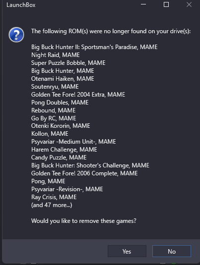Click the LaunchBox title bar text
Image resolution: width=200 pixels, height=265 pixels.
pos(21,5)
